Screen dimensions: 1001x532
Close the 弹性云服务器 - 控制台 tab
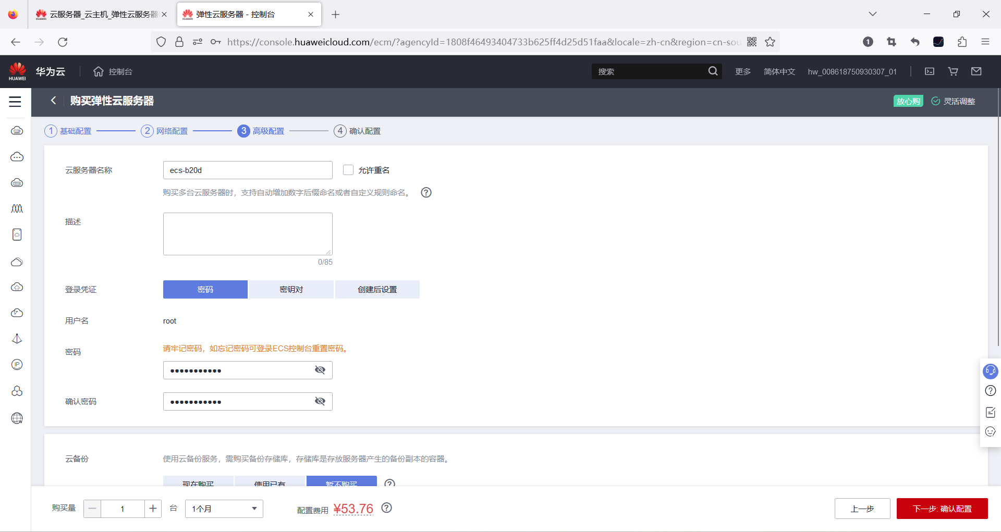coord(311,15)
